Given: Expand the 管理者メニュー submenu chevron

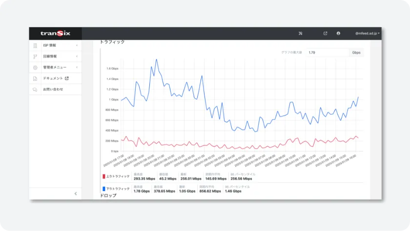Looking at the screenshot, I should [x=77, y=68].
